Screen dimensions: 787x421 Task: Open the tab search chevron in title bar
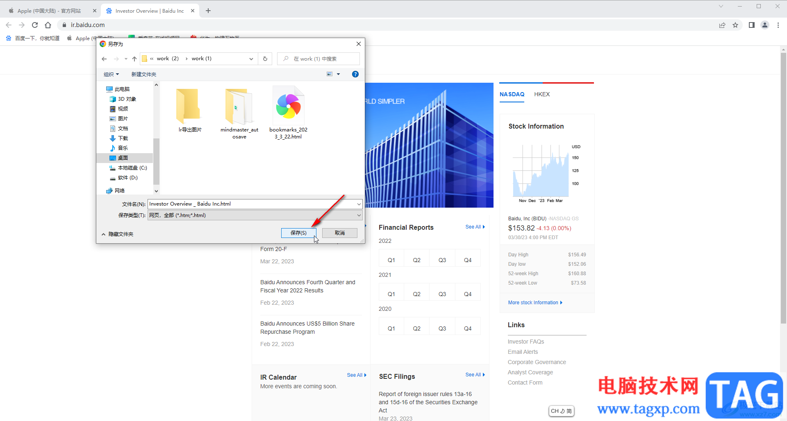pos(721,6)
